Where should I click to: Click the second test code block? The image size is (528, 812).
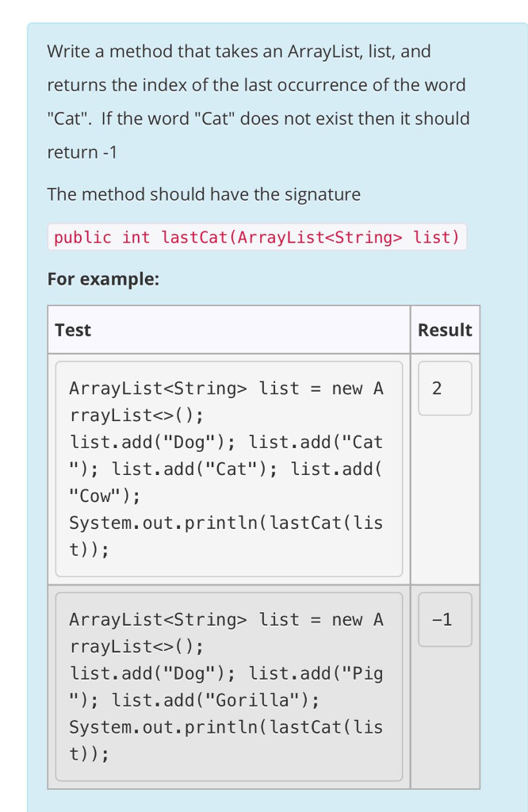click(x=229, y=687)
